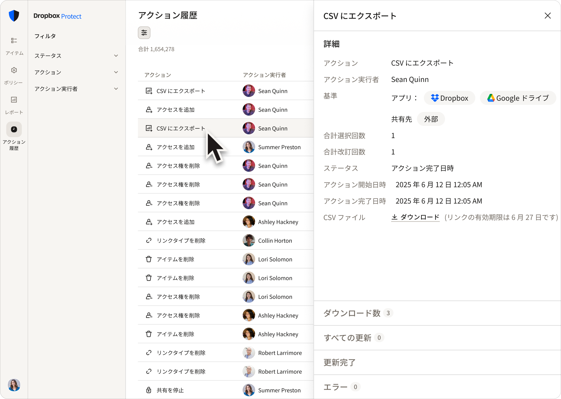Select アクション履歴 in the sidebar
This screenshot has width=561, height=399.
pyautogui.click(x=14, y=137)
